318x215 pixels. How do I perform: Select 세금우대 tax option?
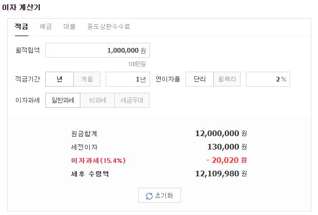point(132,100)
